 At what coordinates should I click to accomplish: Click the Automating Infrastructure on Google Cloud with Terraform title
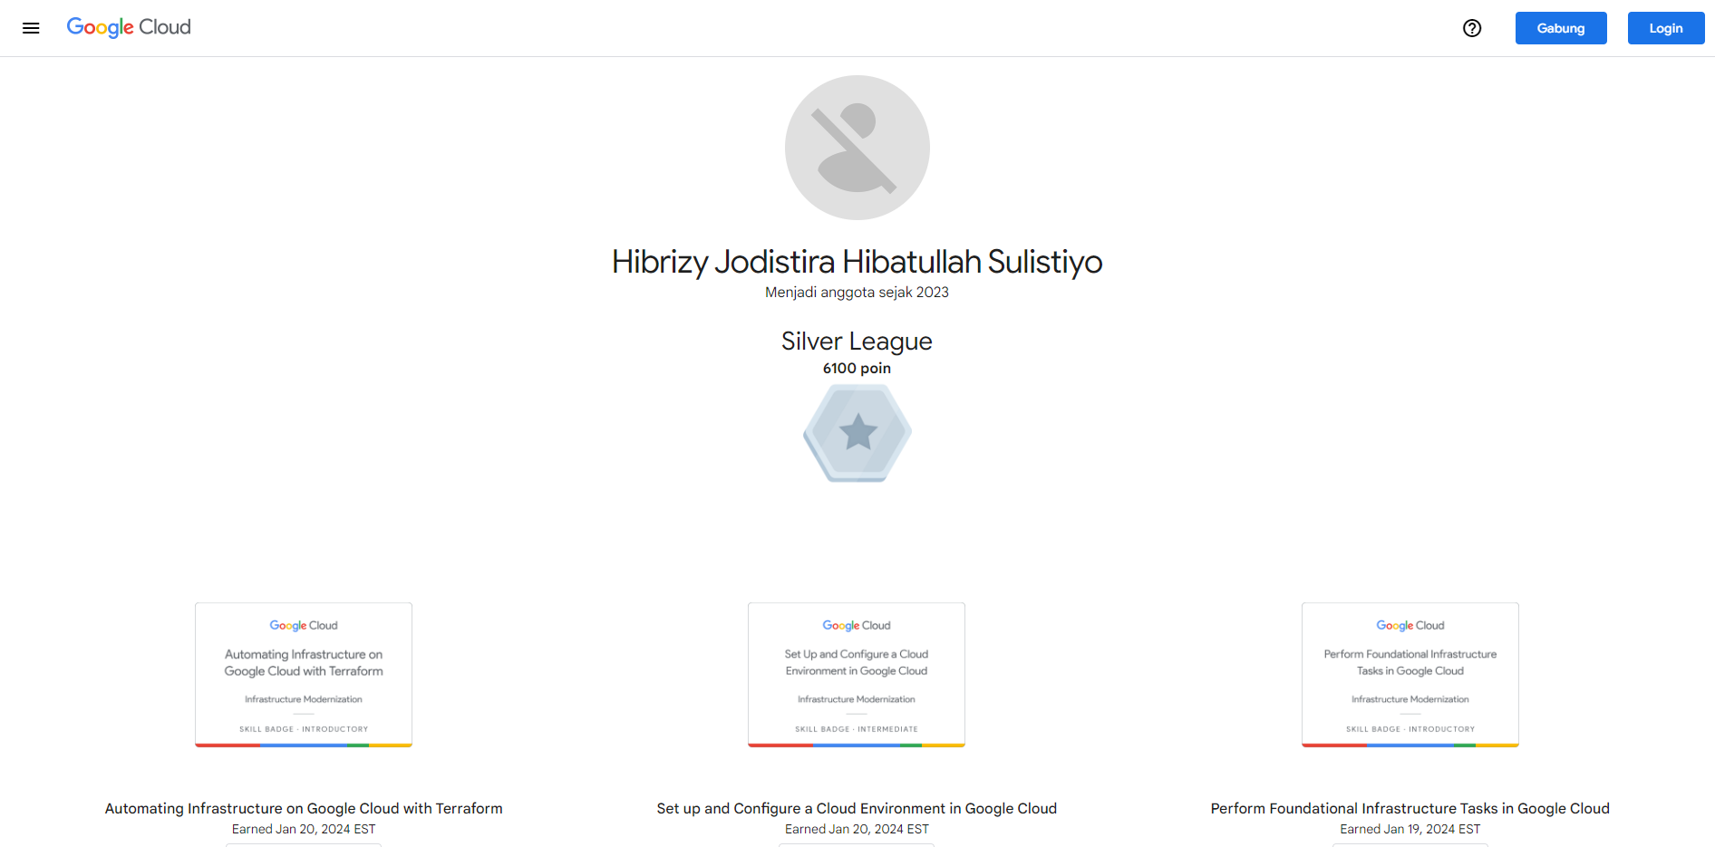coord(304,808)
